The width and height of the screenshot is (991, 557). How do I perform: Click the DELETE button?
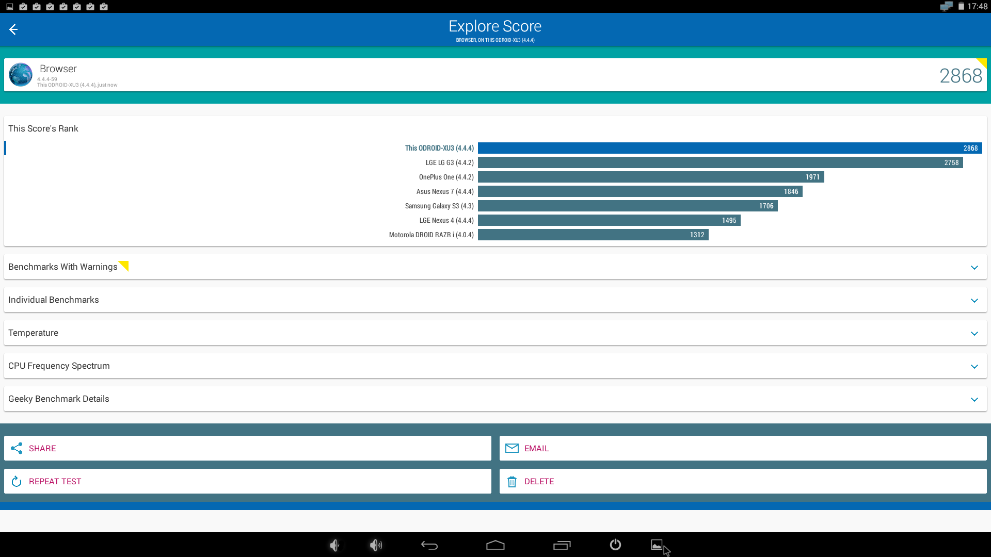click(743, 481)
